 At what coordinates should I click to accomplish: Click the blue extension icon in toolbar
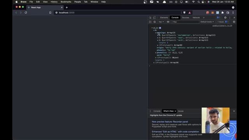coord(217,13)
